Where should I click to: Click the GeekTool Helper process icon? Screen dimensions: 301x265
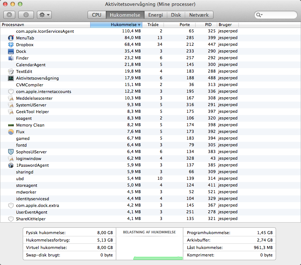click(x=11, y=112)
